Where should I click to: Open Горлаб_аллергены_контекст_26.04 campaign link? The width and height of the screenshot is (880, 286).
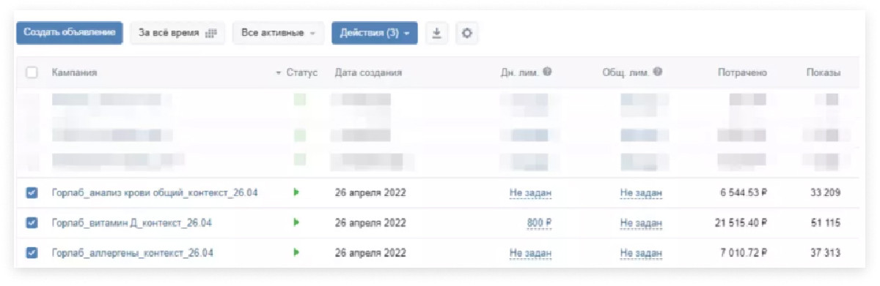133,253
